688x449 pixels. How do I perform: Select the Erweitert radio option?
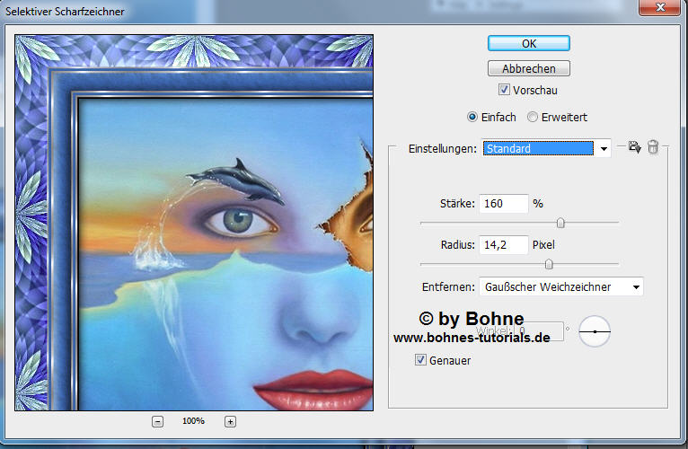tap(533, 117)
